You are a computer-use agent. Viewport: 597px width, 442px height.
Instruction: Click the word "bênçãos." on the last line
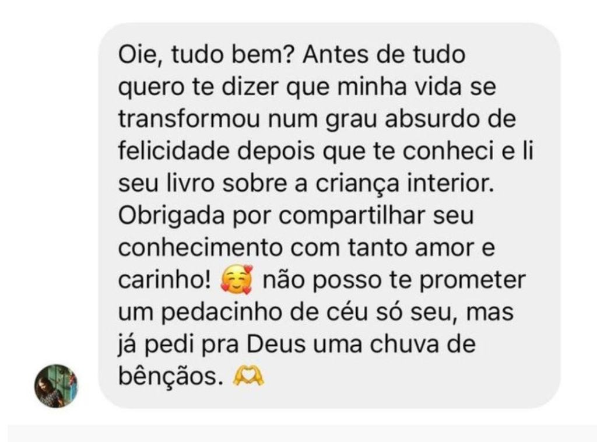pyautogui.click(x=170, y=377)
